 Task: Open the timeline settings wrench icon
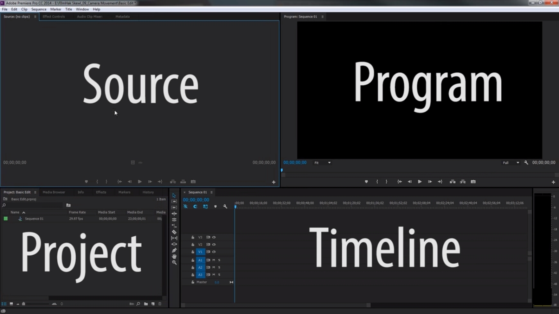[x=225, y=206]
